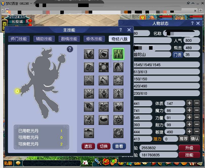This screenshot has width=205, height=168.
Task: Switch to the 剧情技能 tab
Action: (x=69, y=39)
